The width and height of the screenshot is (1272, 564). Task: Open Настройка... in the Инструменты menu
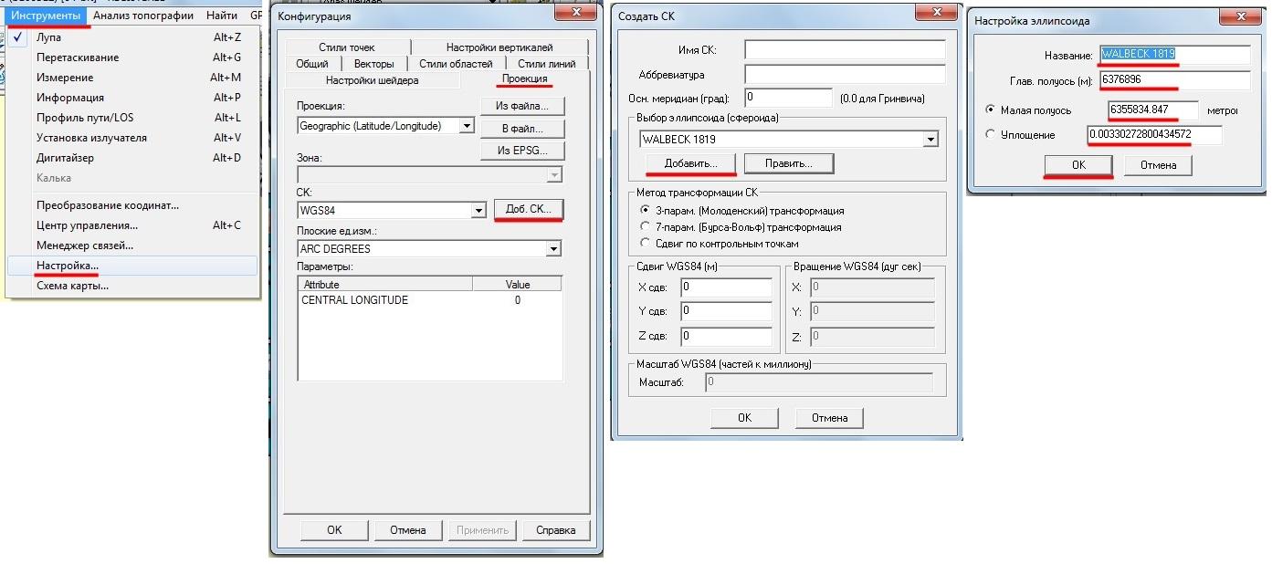pyautogui.click(x=68, y=266)
